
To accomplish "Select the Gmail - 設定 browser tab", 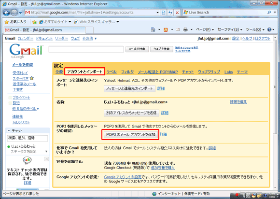I will click(x=44, y=30).
